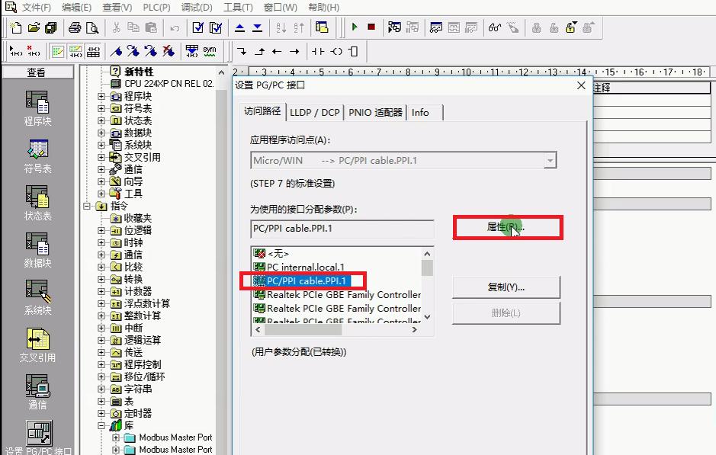Open 数据块 from the left sidebar
This screenshot has height=455, width=716.
pyautogui.click(x=37, y=252)
